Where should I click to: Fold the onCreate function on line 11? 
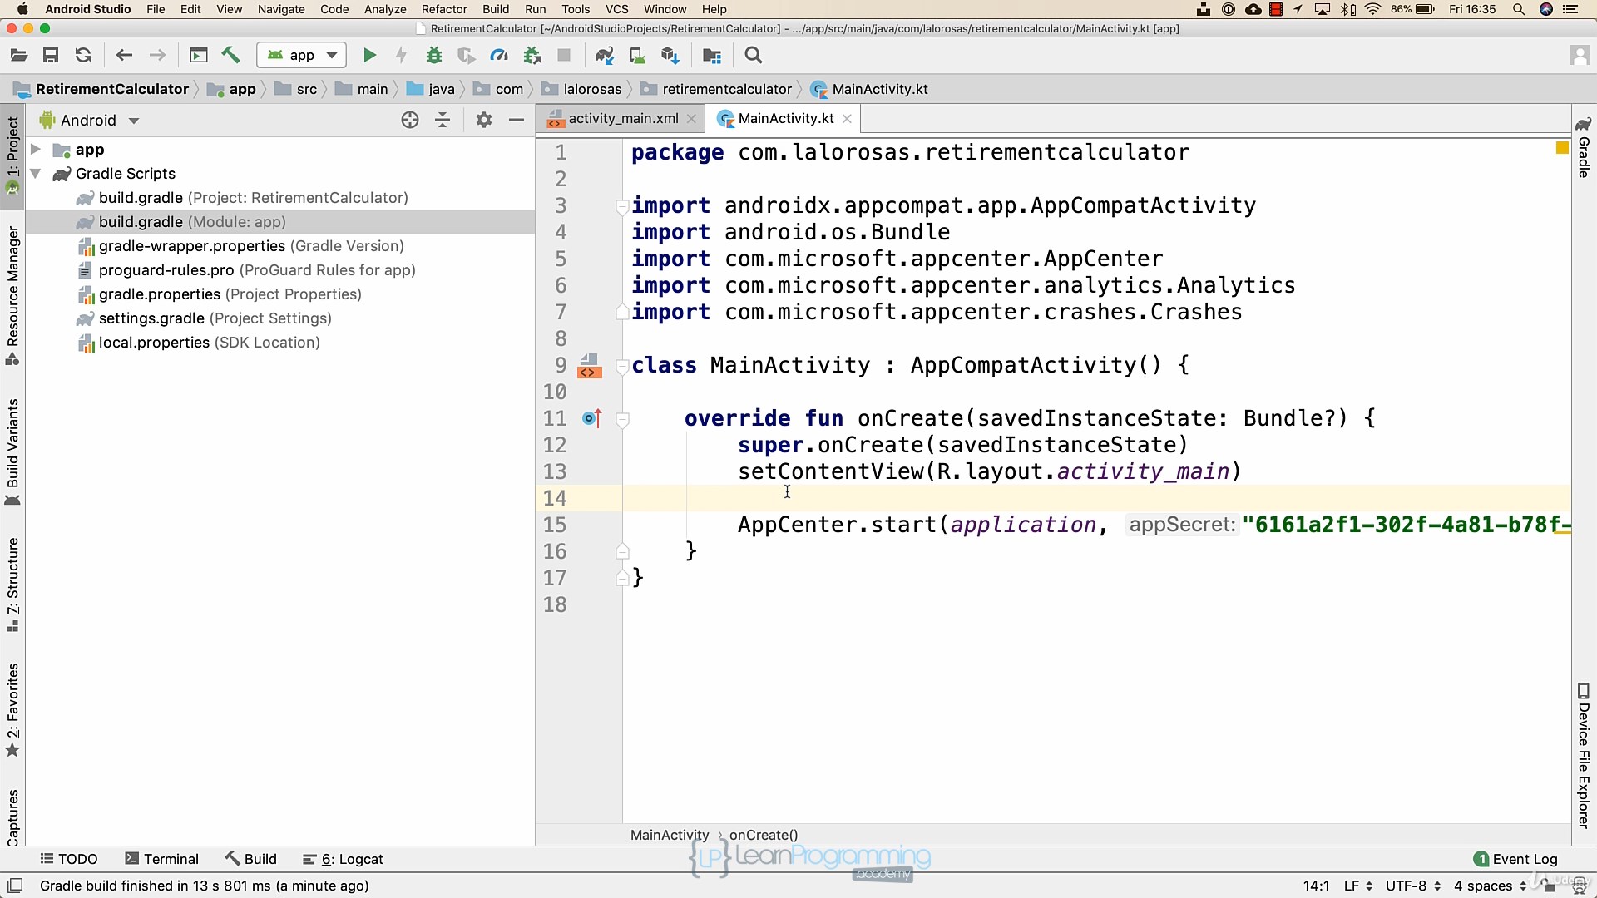pos(621,419)
